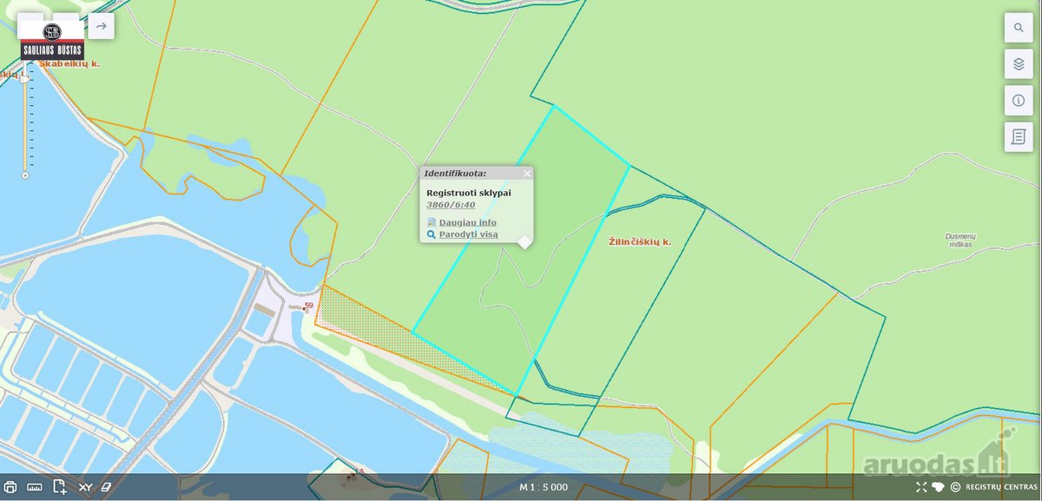1042x501 pixels.
Task: Click the copyright symbol icon
Action: [955, 487]
